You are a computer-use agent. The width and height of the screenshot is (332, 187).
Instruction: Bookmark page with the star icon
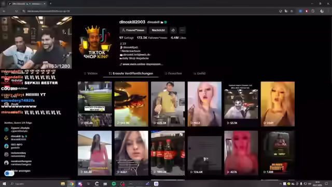coord(292,11)
